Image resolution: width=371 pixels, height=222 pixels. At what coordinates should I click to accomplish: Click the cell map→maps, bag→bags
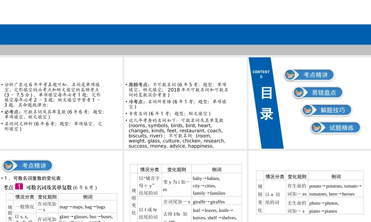[x=88, y=207]
